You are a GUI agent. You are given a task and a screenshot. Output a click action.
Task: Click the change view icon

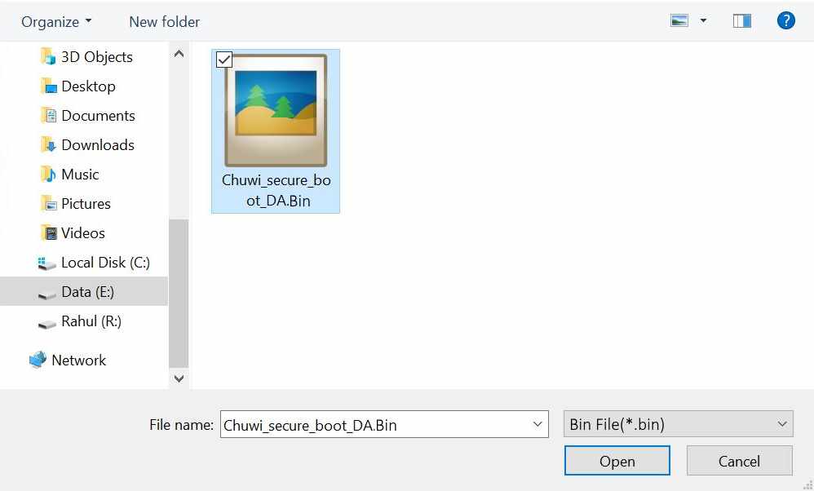tap(679, 20)
